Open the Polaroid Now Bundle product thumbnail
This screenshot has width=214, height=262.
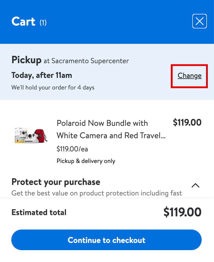pyautogui.click(x=31, y=135)
